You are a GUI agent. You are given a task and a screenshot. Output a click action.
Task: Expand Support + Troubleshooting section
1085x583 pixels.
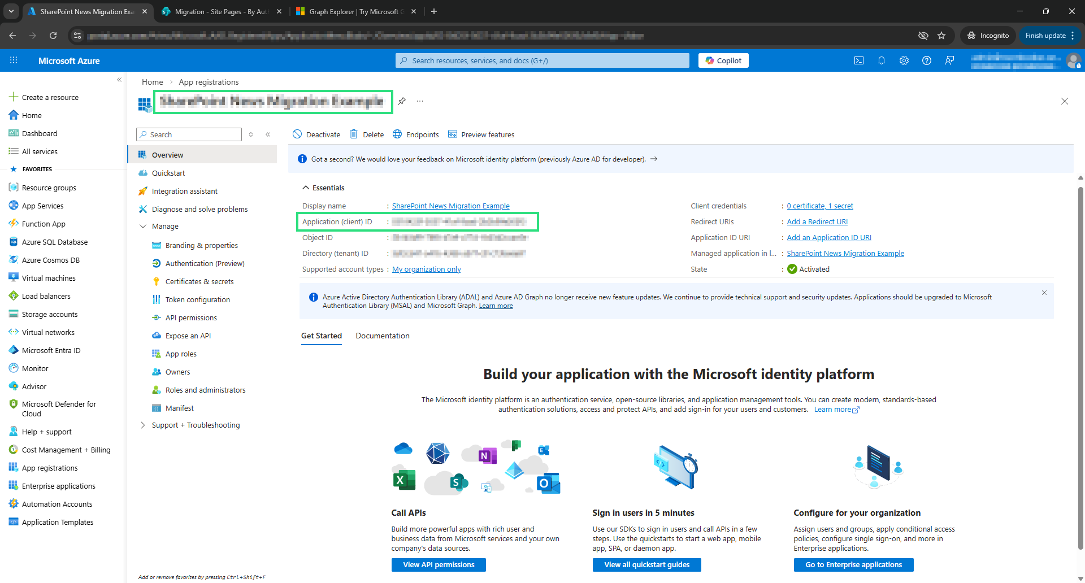click(143, 425)
